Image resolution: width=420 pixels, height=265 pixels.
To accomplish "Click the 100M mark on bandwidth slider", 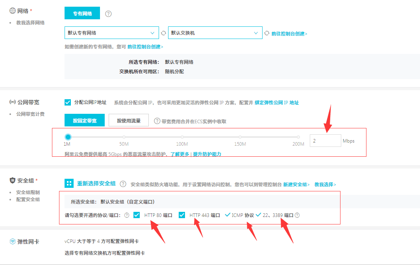I will click(x=182, y=137).
